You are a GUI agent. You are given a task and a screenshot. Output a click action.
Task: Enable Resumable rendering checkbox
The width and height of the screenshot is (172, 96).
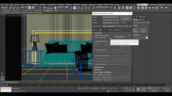[x=94, y=64]
